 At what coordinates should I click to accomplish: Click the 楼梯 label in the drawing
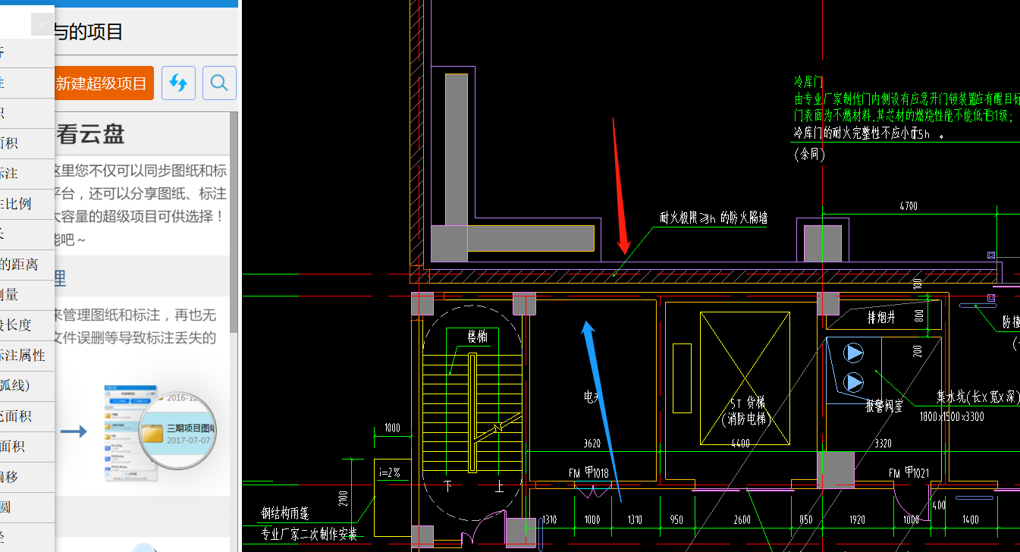[x=477, y=337]
